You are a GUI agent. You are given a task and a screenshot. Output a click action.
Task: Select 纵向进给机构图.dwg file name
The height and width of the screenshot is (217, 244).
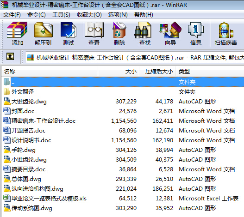pyautogui.click(x=38, y=188)
